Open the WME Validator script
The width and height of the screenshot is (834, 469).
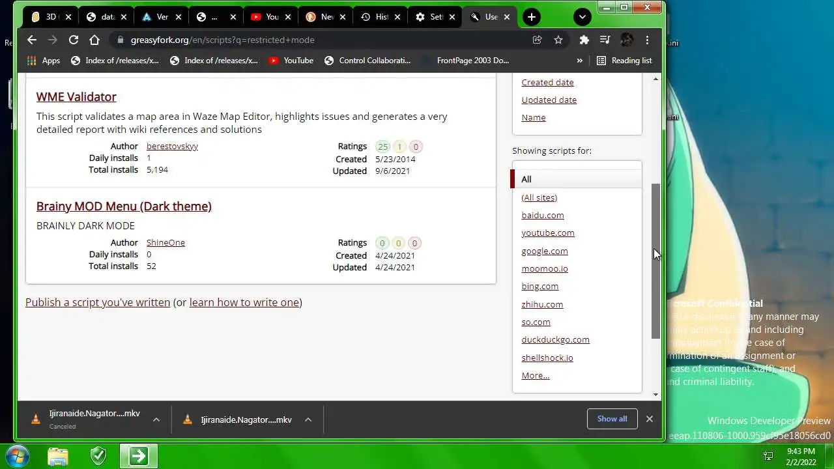[76, 96]
